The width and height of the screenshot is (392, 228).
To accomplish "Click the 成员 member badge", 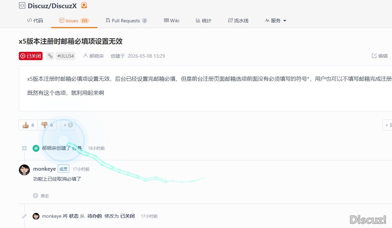I will tap(63, 169).
